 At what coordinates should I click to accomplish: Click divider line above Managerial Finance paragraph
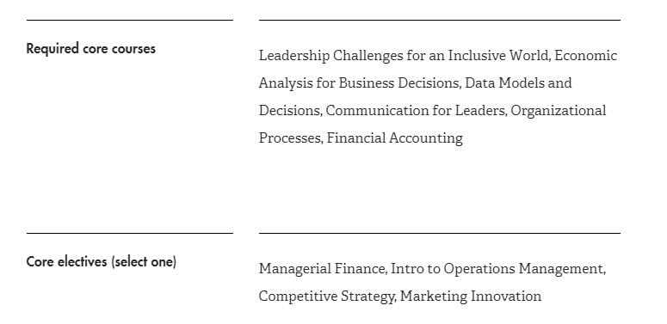pos(440,233)
